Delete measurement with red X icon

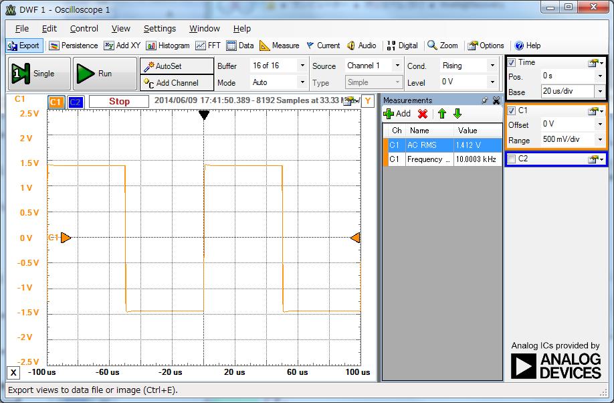423,114
